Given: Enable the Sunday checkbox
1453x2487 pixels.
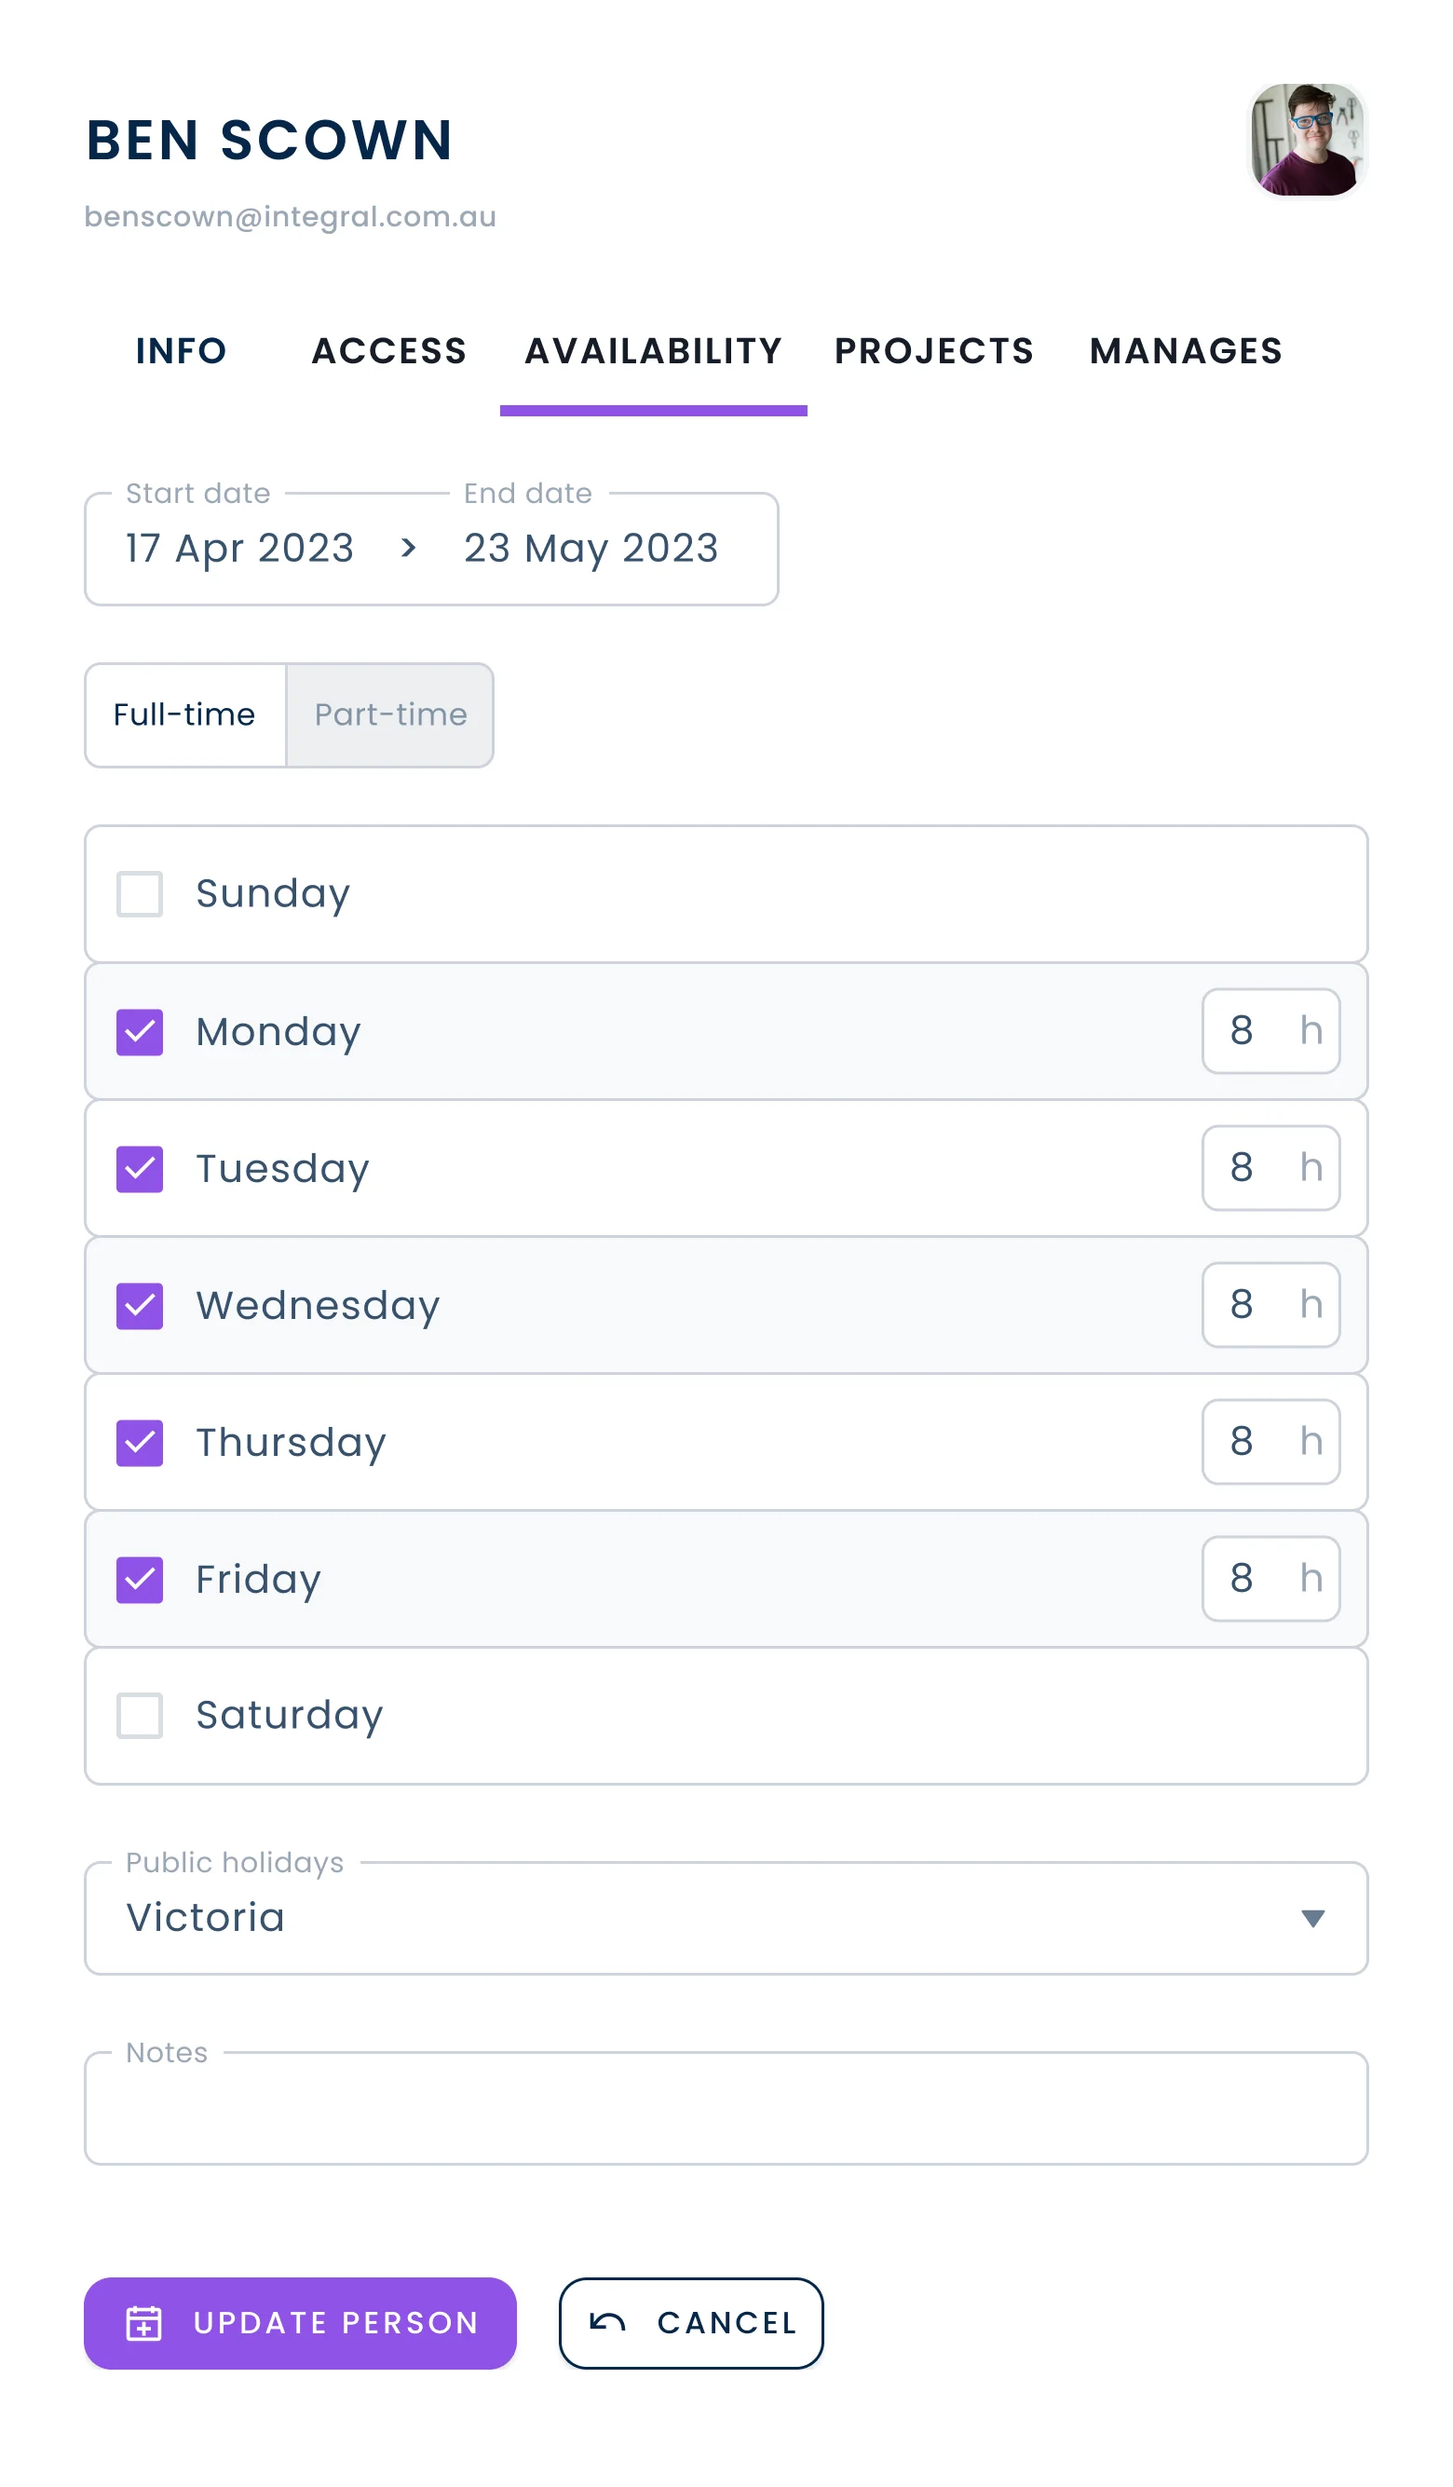Looking at the screenshot, I should pyautogui.click(x=140, y=894).
